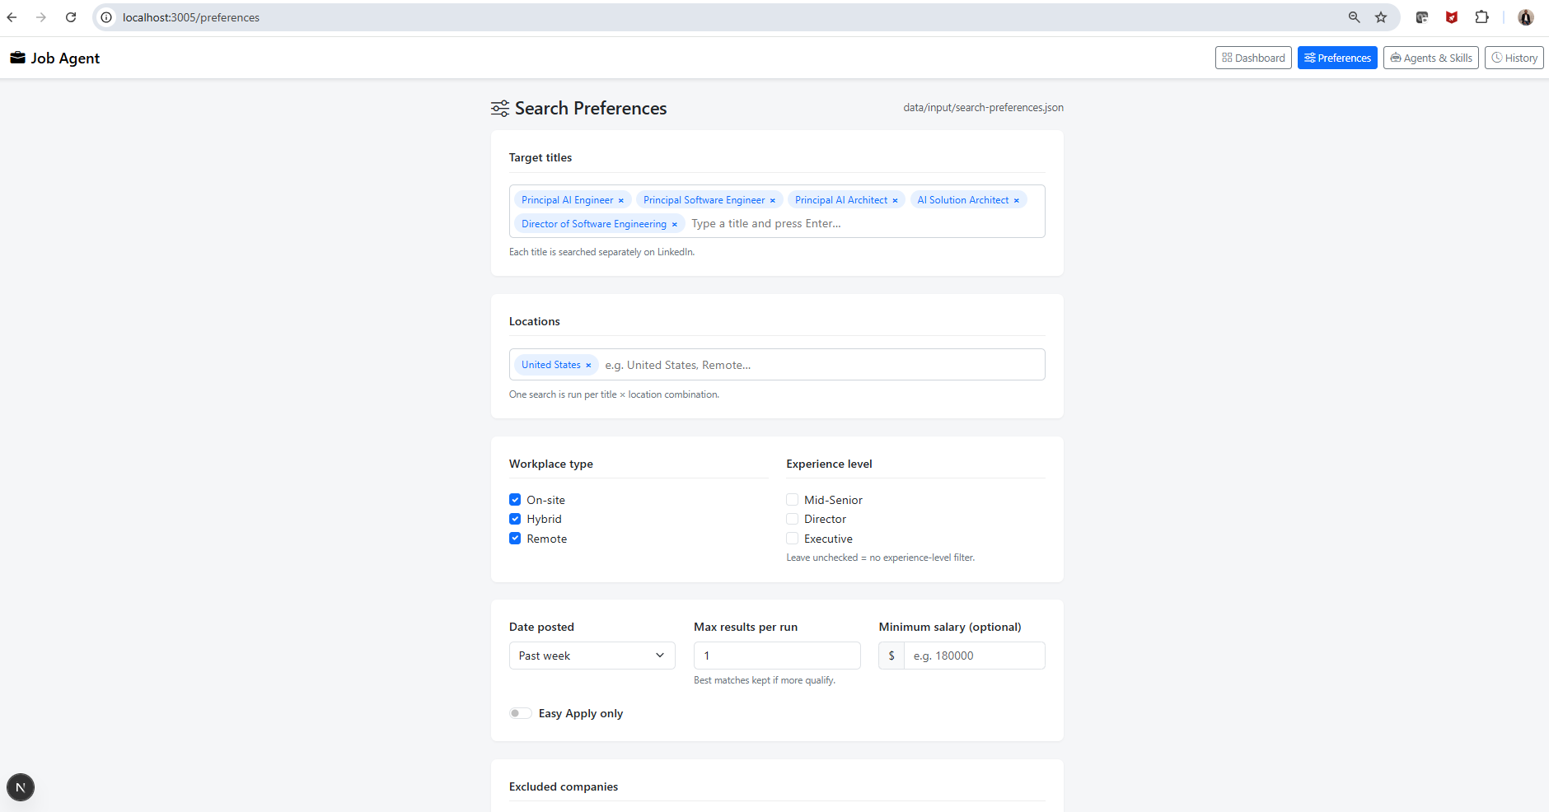Click the red shield extension icon
This screenshot has width=1549, height=812.
click(x=1452, y=17)
